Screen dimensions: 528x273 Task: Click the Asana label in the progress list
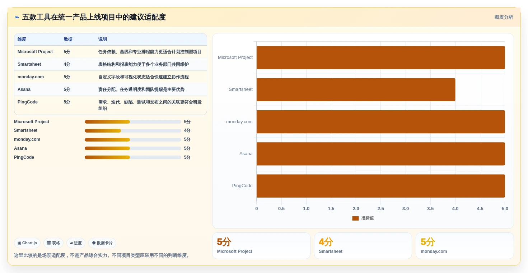pos(20,148)
